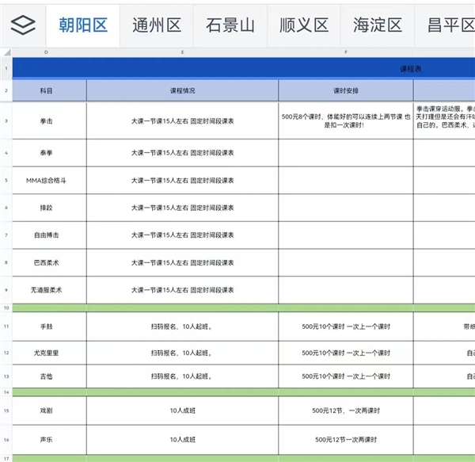Select the 朝阳区 sheet tab

click(83, 25)
